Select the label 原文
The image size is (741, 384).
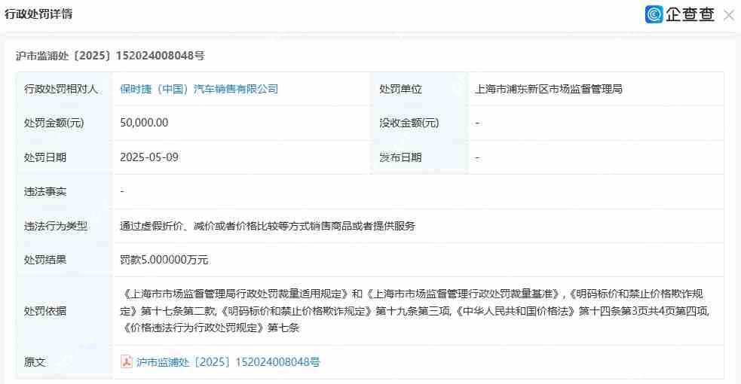coord(35,362)
